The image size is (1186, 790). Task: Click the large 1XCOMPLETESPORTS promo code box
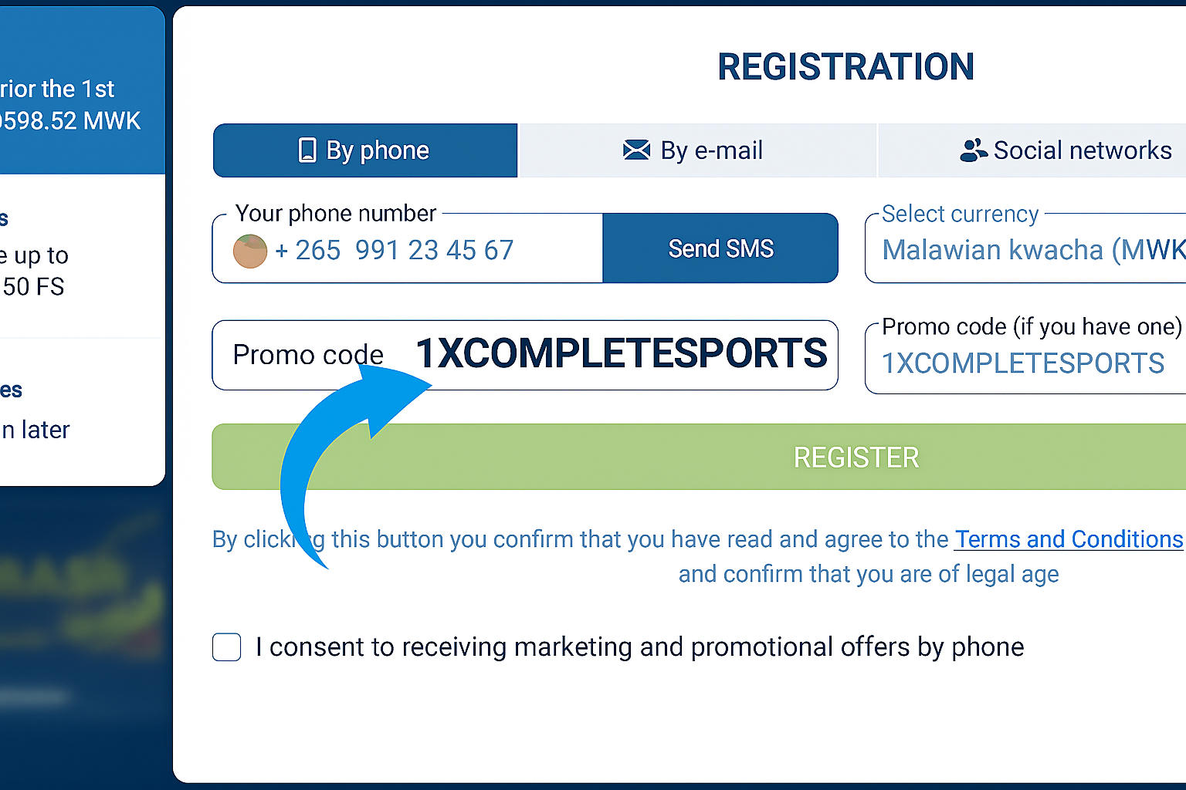[x=525, y=355]
